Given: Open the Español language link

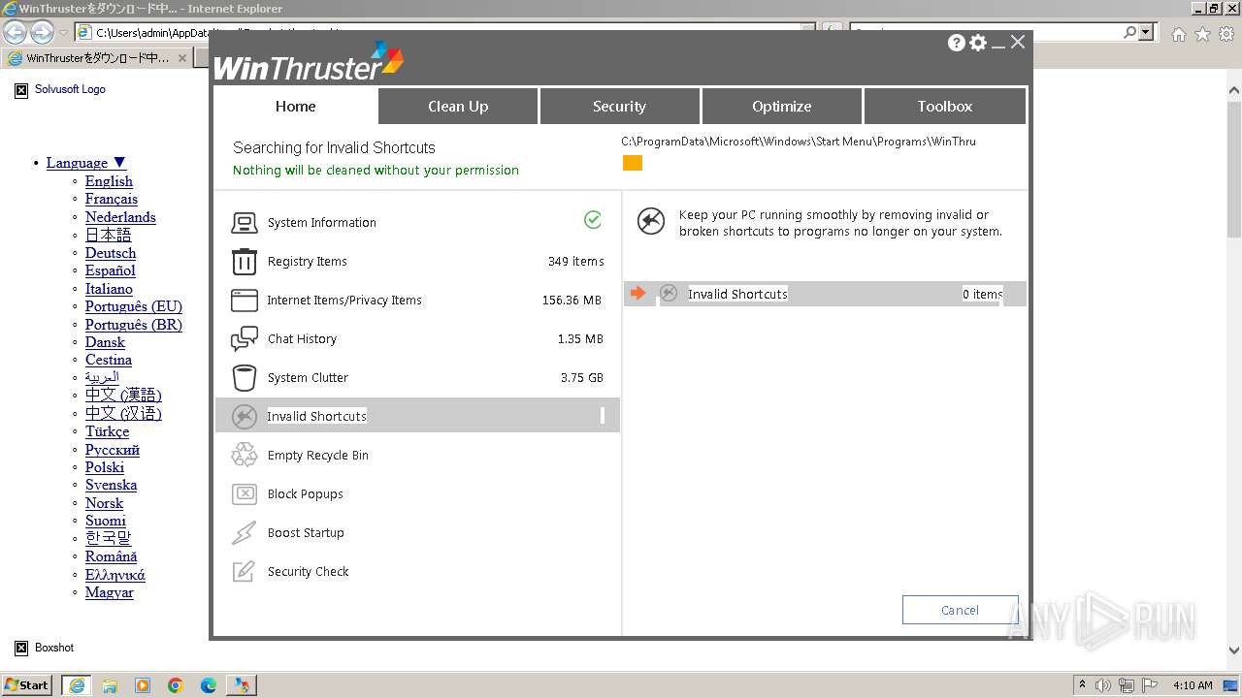Looking at the screenshot, I should [x=110, y=270].
